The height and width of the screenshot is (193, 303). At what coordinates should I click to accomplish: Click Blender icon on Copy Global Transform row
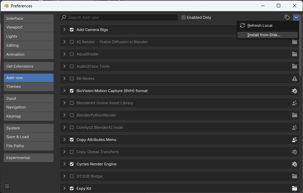(294, 152)
